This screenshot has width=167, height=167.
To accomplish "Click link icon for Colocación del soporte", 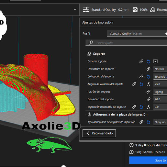I will point(141,76).
